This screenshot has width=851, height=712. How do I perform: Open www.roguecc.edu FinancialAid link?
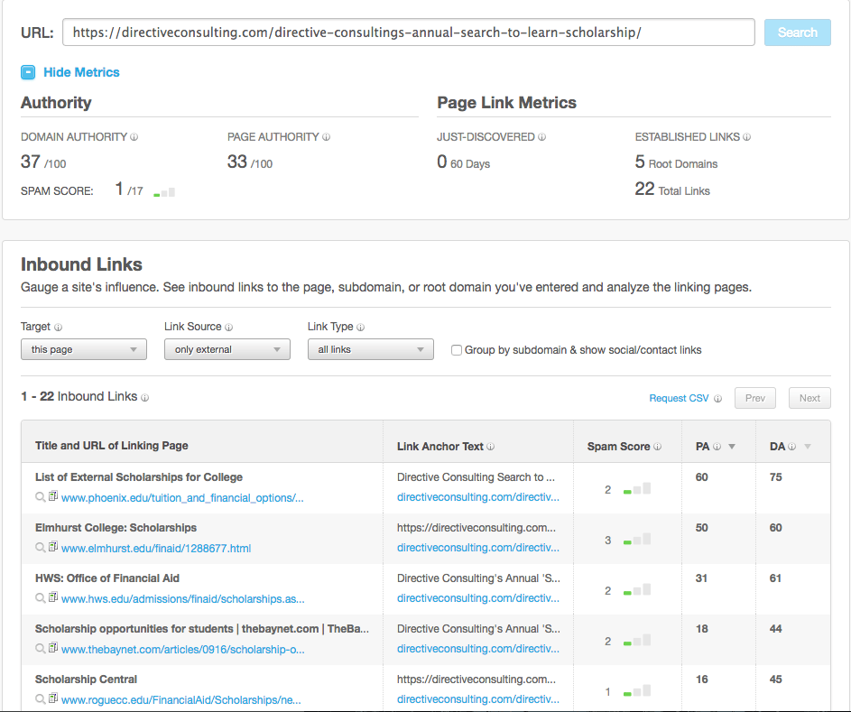click(x=181, y=699)
